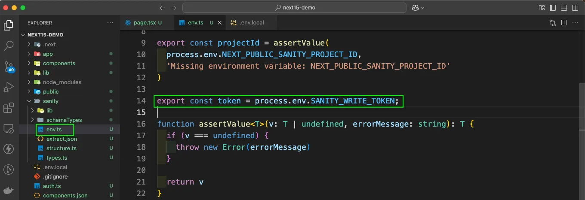
Task: Expand the .next folder
Action: coord(29,44)
